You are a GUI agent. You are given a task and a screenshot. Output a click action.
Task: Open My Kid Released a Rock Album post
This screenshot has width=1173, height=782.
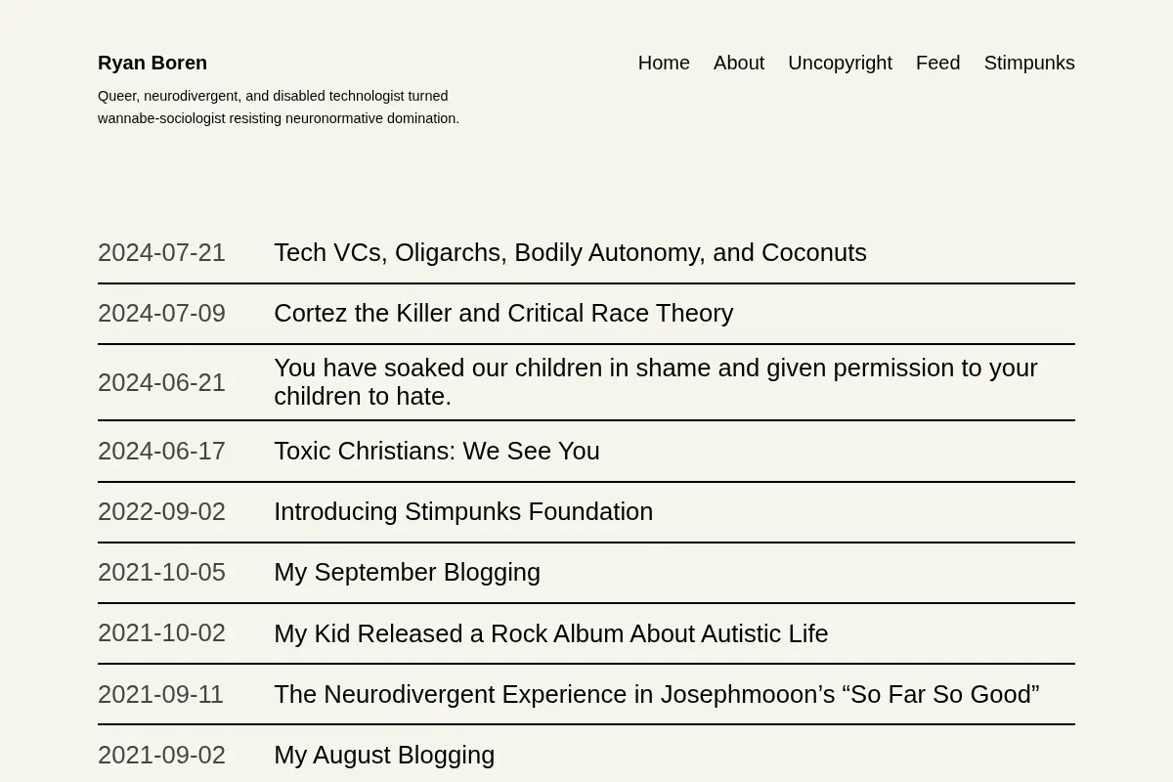[x=550, y=633]
